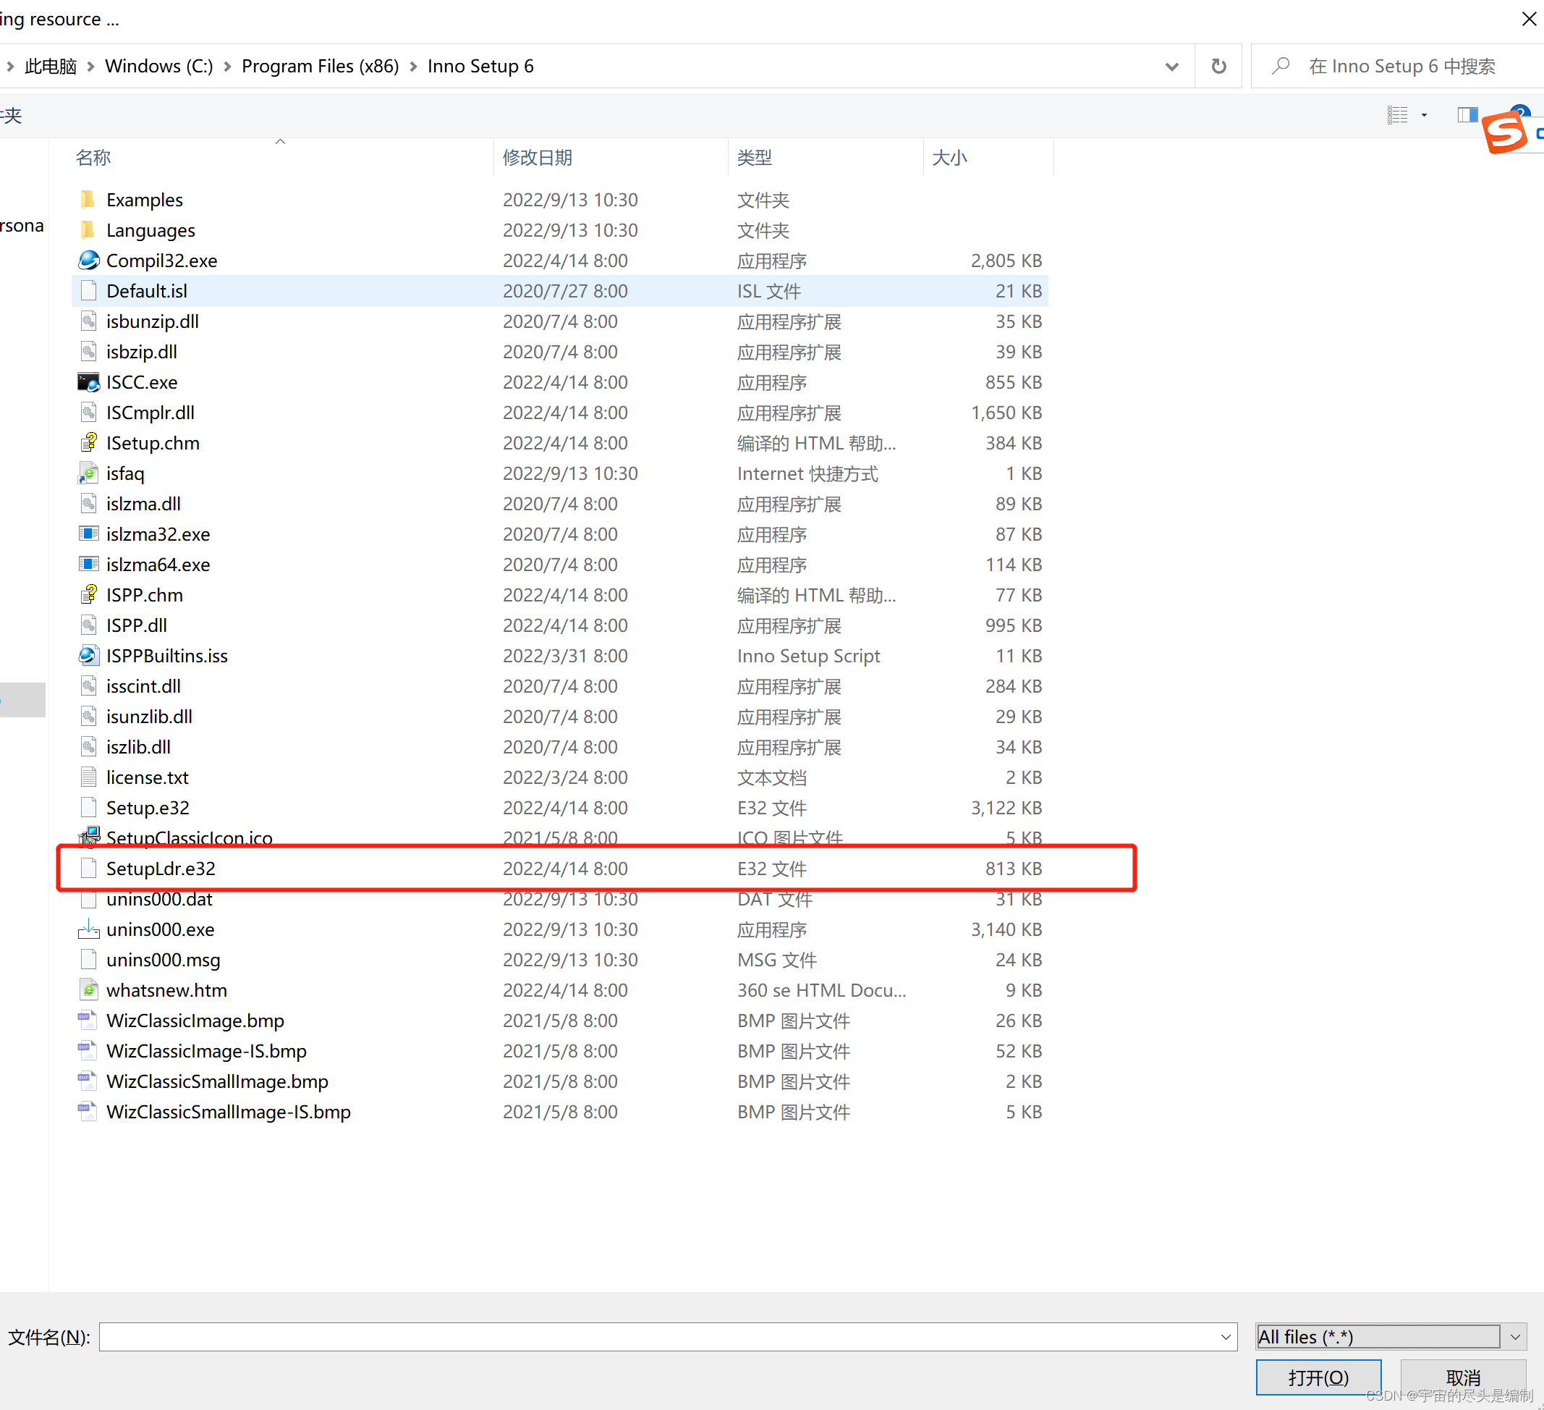
Task: Click the SetupClassicIcon.ico file icon
Action: (x=89, y=837)
